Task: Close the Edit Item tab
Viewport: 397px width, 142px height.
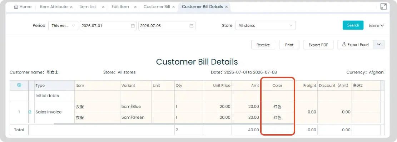Action: 135,7
